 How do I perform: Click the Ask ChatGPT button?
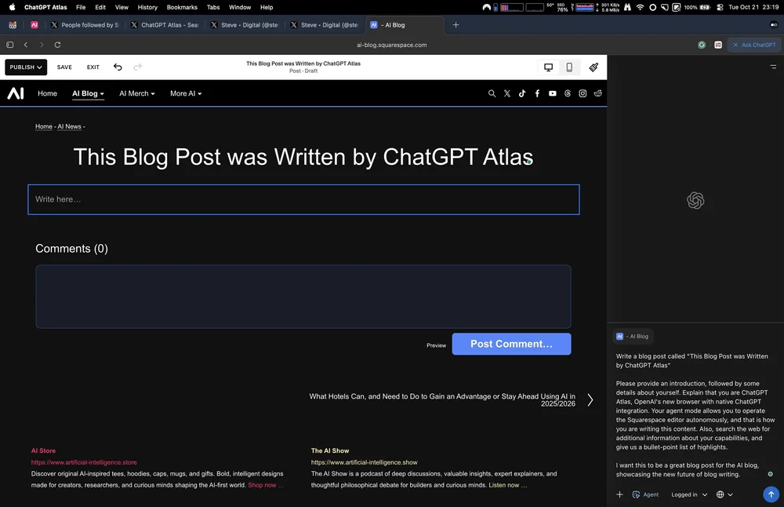click(x=754, y=45)
